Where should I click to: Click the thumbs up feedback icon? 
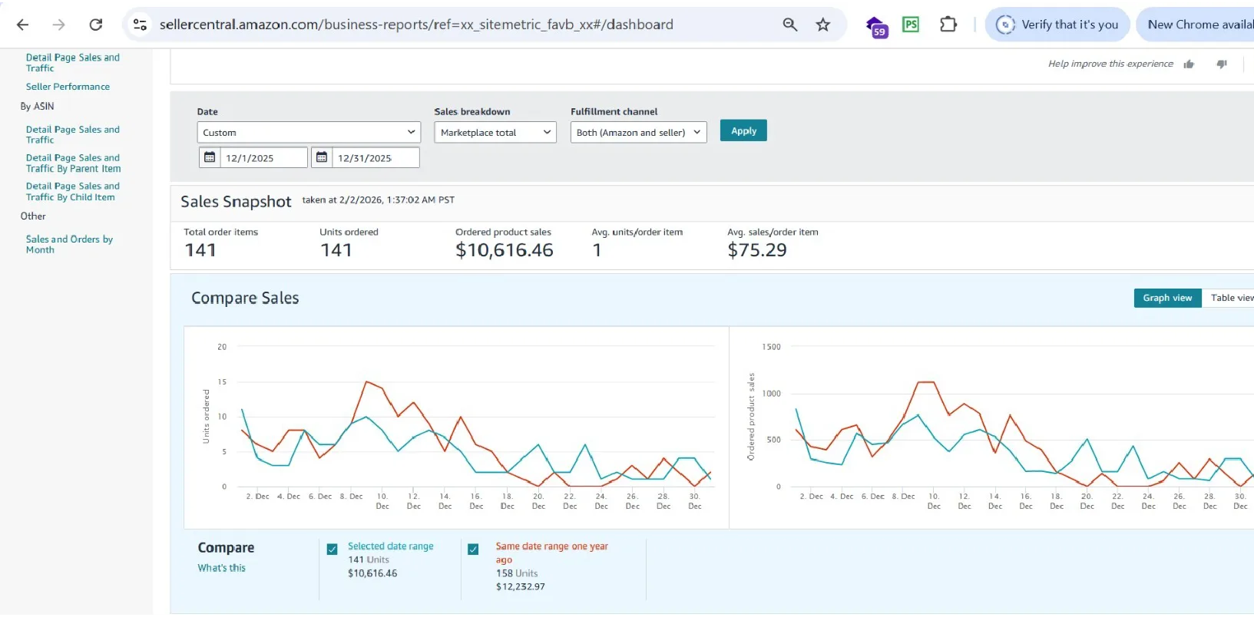coord(1189,64)
